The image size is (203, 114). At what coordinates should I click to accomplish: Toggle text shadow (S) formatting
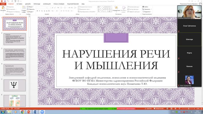44,11
